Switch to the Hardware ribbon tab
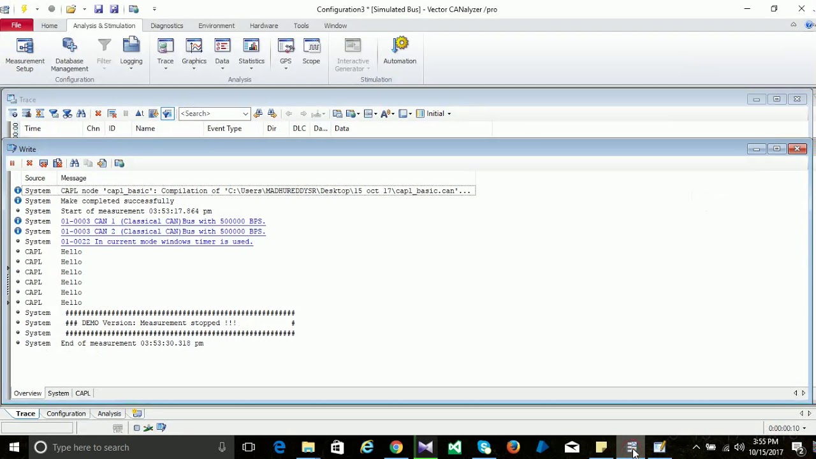Screen dimensions: 816x459 coord(264,25)
